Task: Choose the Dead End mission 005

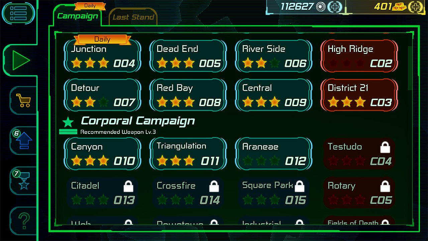Action: point(188,56)
